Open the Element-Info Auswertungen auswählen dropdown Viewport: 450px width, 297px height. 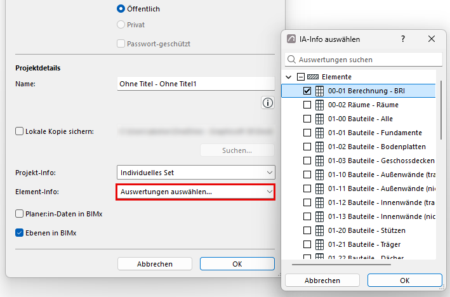tap(195, 192)
